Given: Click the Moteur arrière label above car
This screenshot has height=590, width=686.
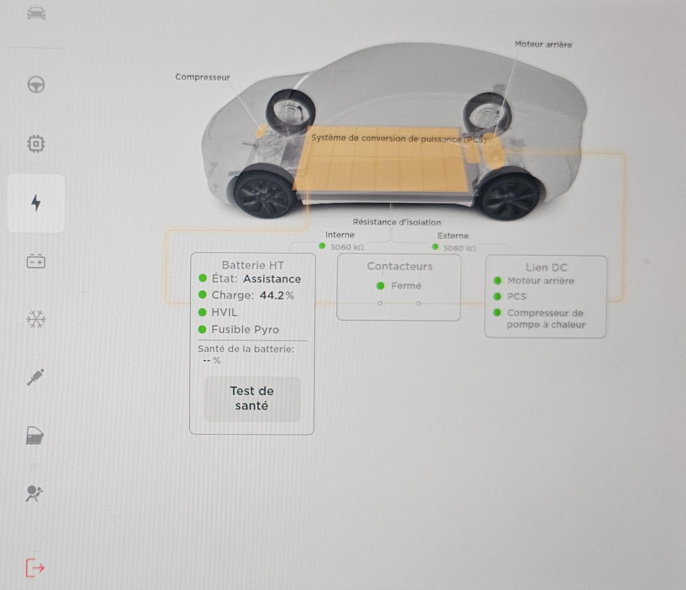Looking at the screenshot, I should [x=543, y=45].
